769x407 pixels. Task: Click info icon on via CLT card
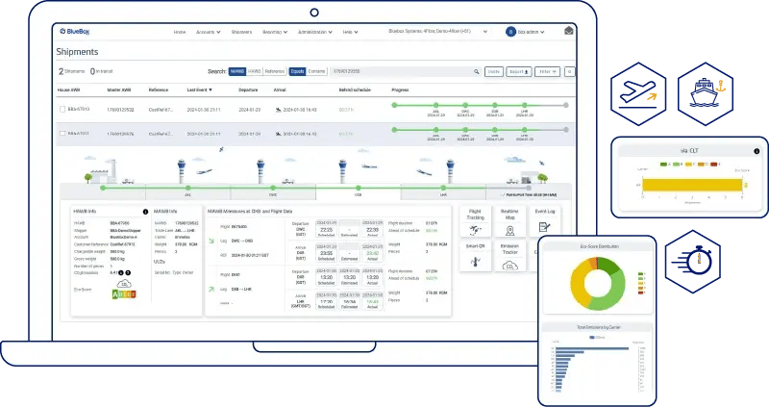click(757, 151)
